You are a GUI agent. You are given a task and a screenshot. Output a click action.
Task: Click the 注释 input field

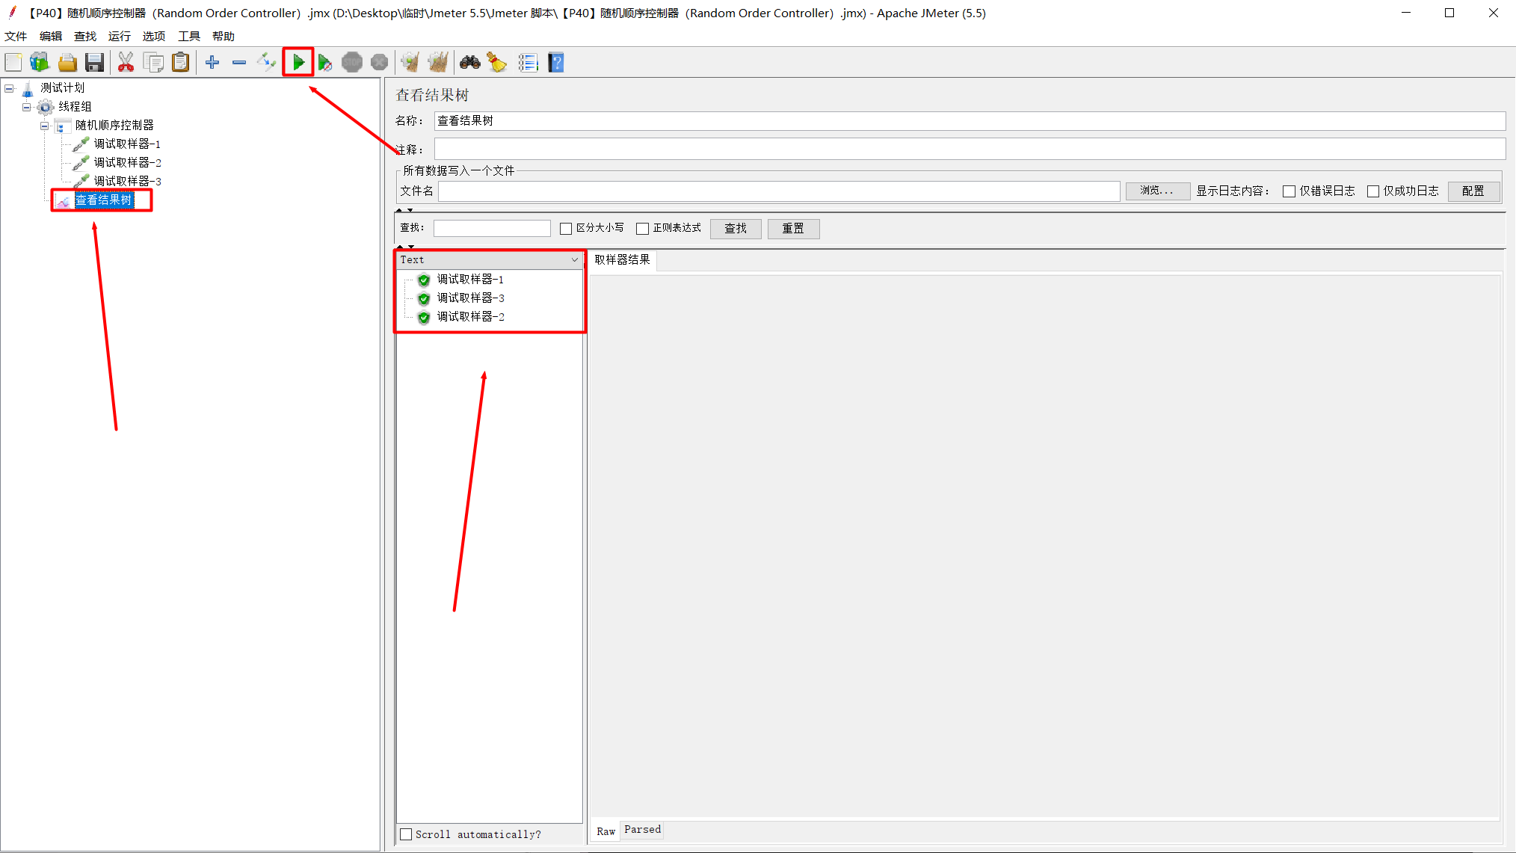click(x=970, y=149)
